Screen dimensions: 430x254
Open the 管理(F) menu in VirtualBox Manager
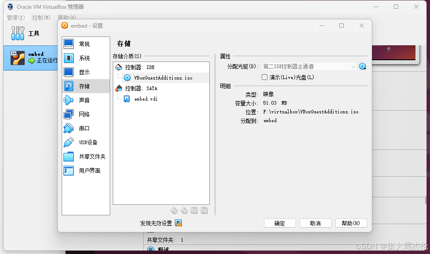point(15,18)
